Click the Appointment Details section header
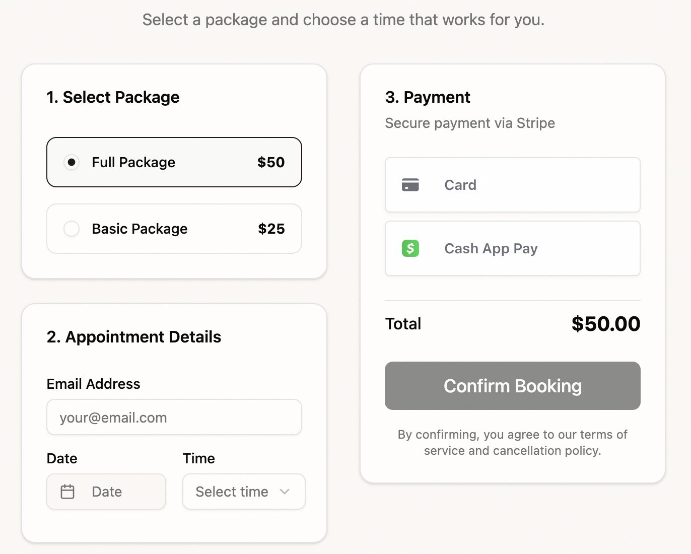The width and height of the screenshot is (691, 554). pos(133,337)
